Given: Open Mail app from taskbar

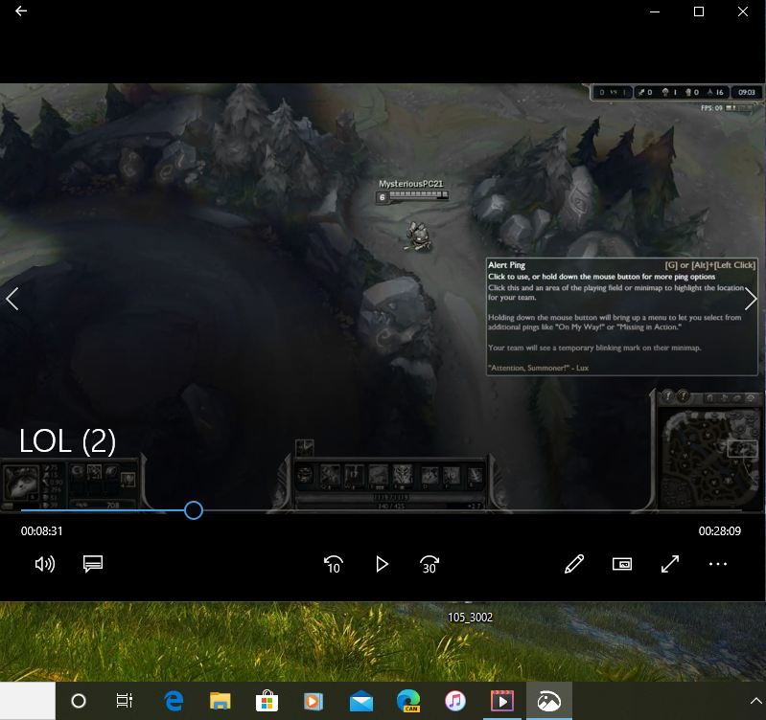Looking at the screenshot, I should click(361, 701).
